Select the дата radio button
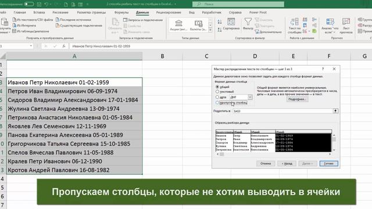The height and width of the screenshot is (209, 372). point(217,97)
